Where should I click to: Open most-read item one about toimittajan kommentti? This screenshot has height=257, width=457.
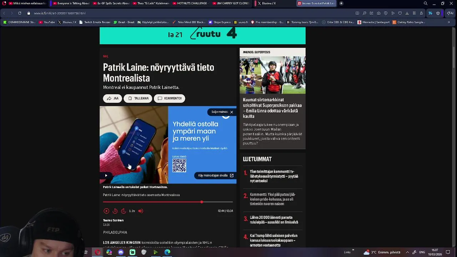point(274,176)
